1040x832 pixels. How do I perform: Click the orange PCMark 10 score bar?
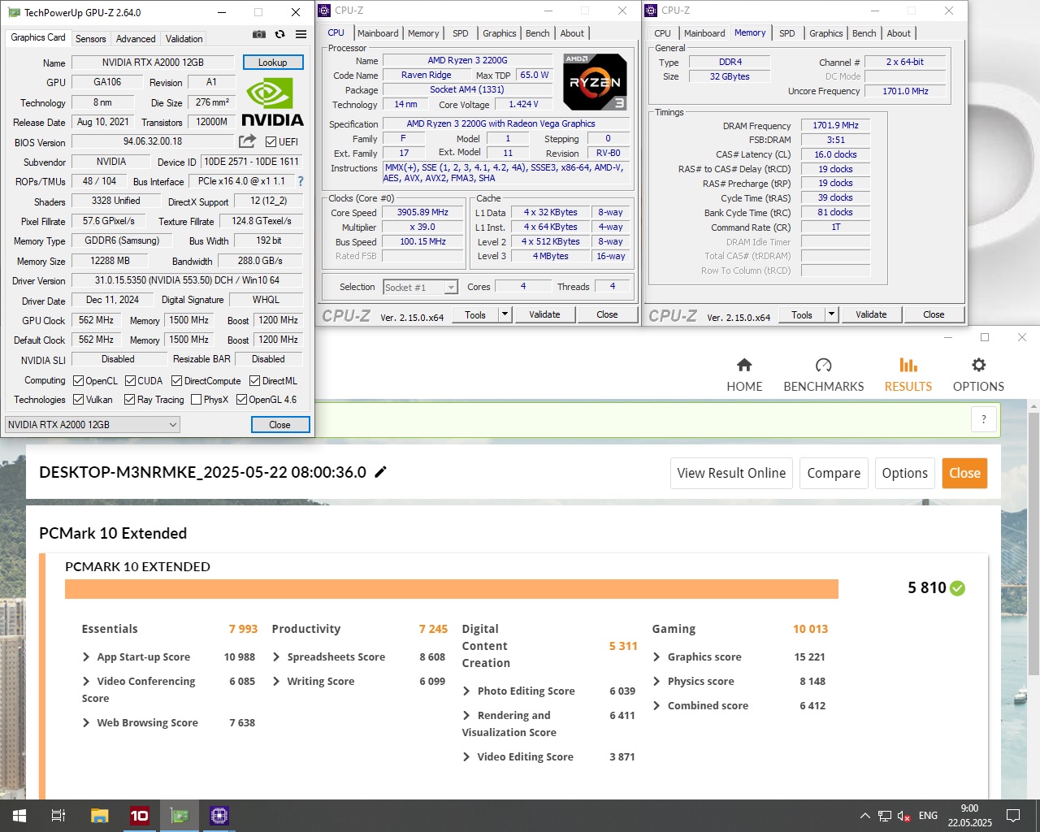click(x=452, y=588)
